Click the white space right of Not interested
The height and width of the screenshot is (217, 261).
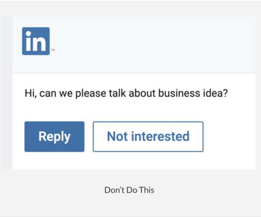229,136
